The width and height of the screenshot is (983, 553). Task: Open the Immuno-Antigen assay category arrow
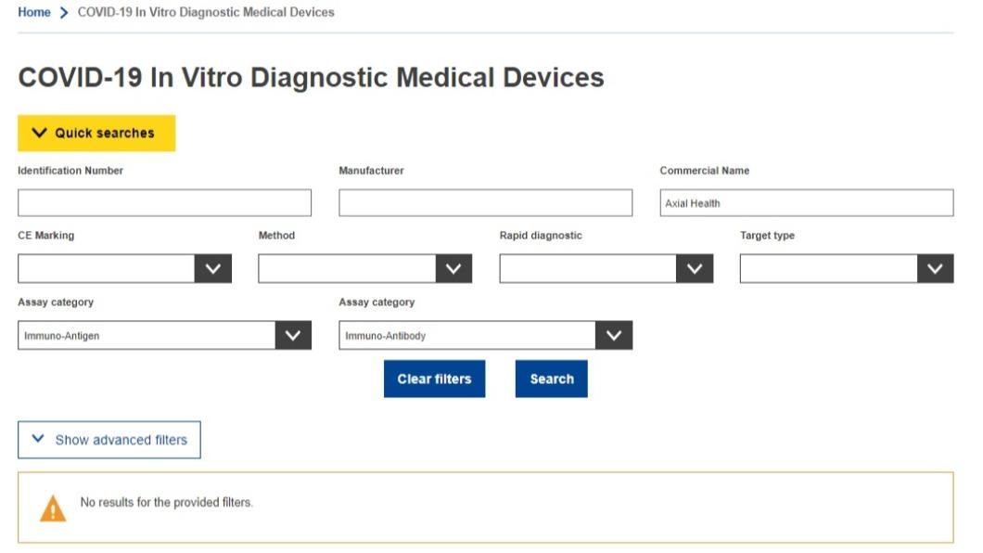[x=293, y=336]
